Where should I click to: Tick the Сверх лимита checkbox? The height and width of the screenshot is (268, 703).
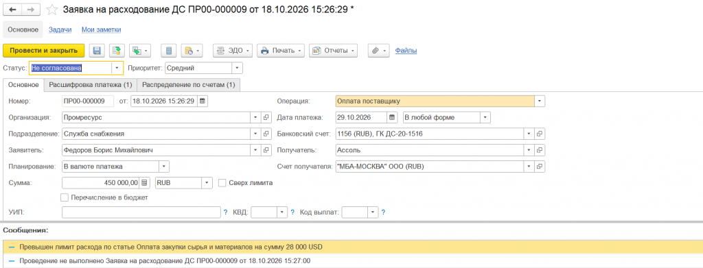pos(222,182)
